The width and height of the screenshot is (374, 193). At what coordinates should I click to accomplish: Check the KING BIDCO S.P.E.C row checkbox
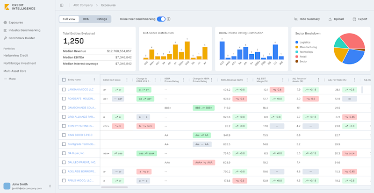(64, 135)
